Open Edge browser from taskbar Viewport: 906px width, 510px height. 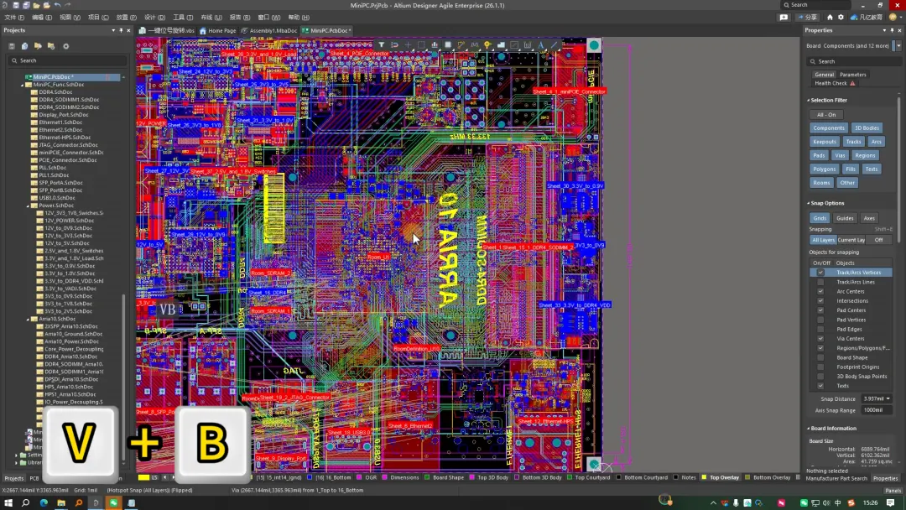(44, 503)
